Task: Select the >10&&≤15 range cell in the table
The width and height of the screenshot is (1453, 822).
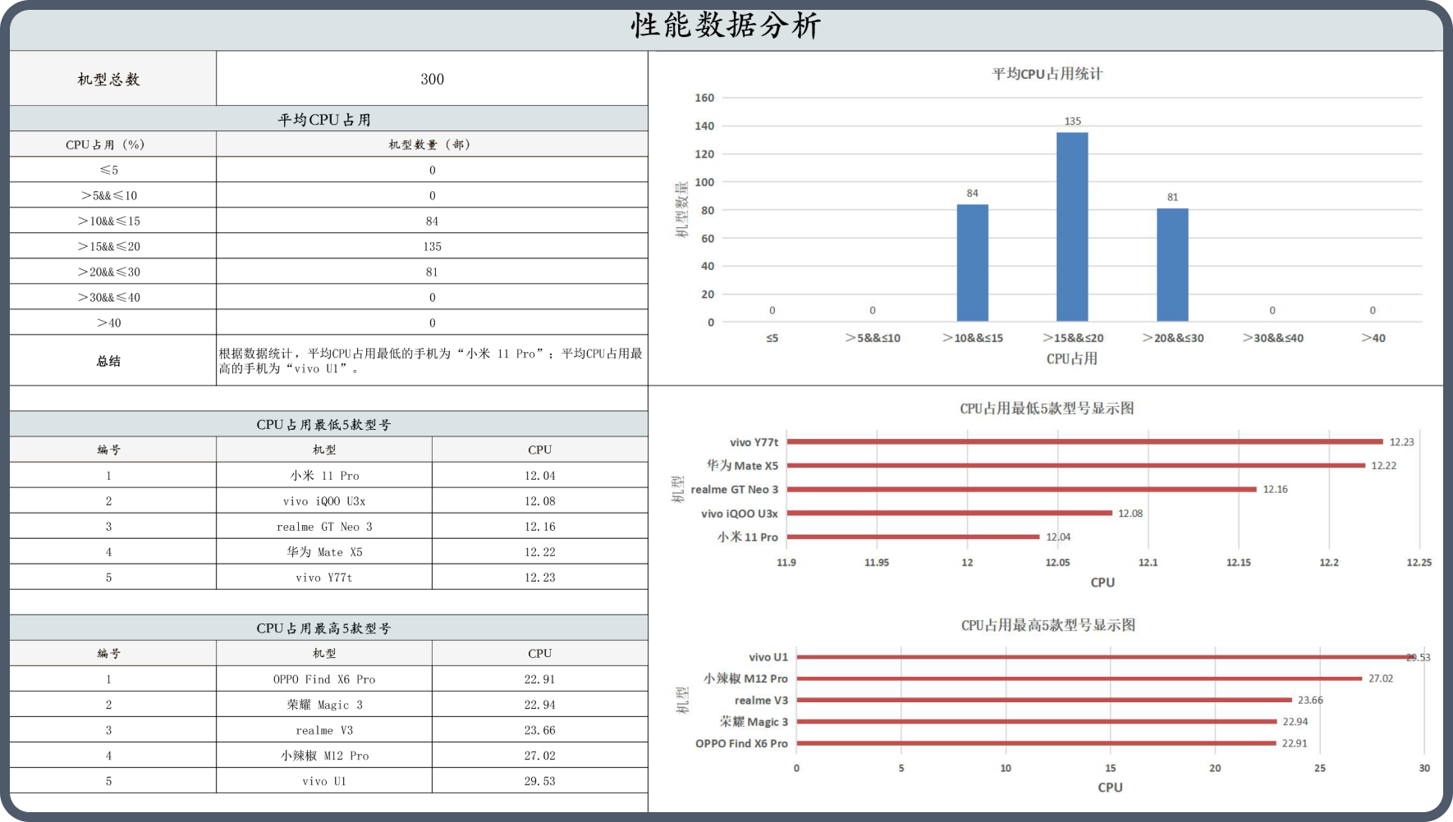Action: pyautogui.click(x=109, y=221)
